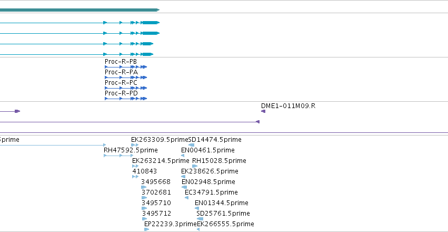Click the glyph under EK263309.5prime
This screenshot has width=448, height=232.
[x=135, y=145]
